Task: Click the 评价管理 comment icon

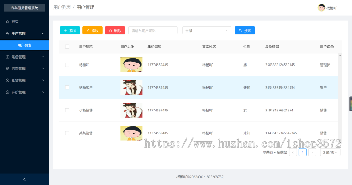Action: coord(7,92)
